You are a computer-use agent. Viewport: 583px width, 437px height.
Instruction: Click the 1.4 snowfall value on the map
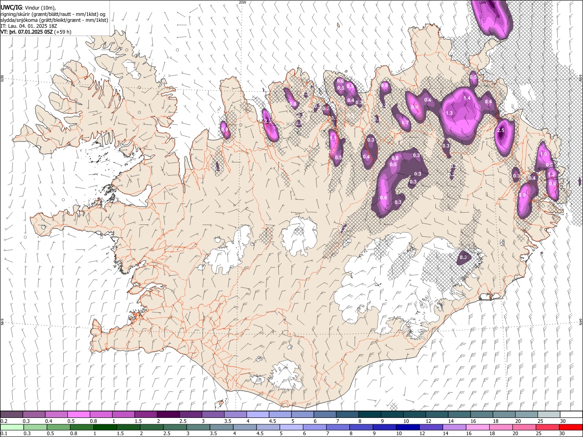click(x=467, y=98)
